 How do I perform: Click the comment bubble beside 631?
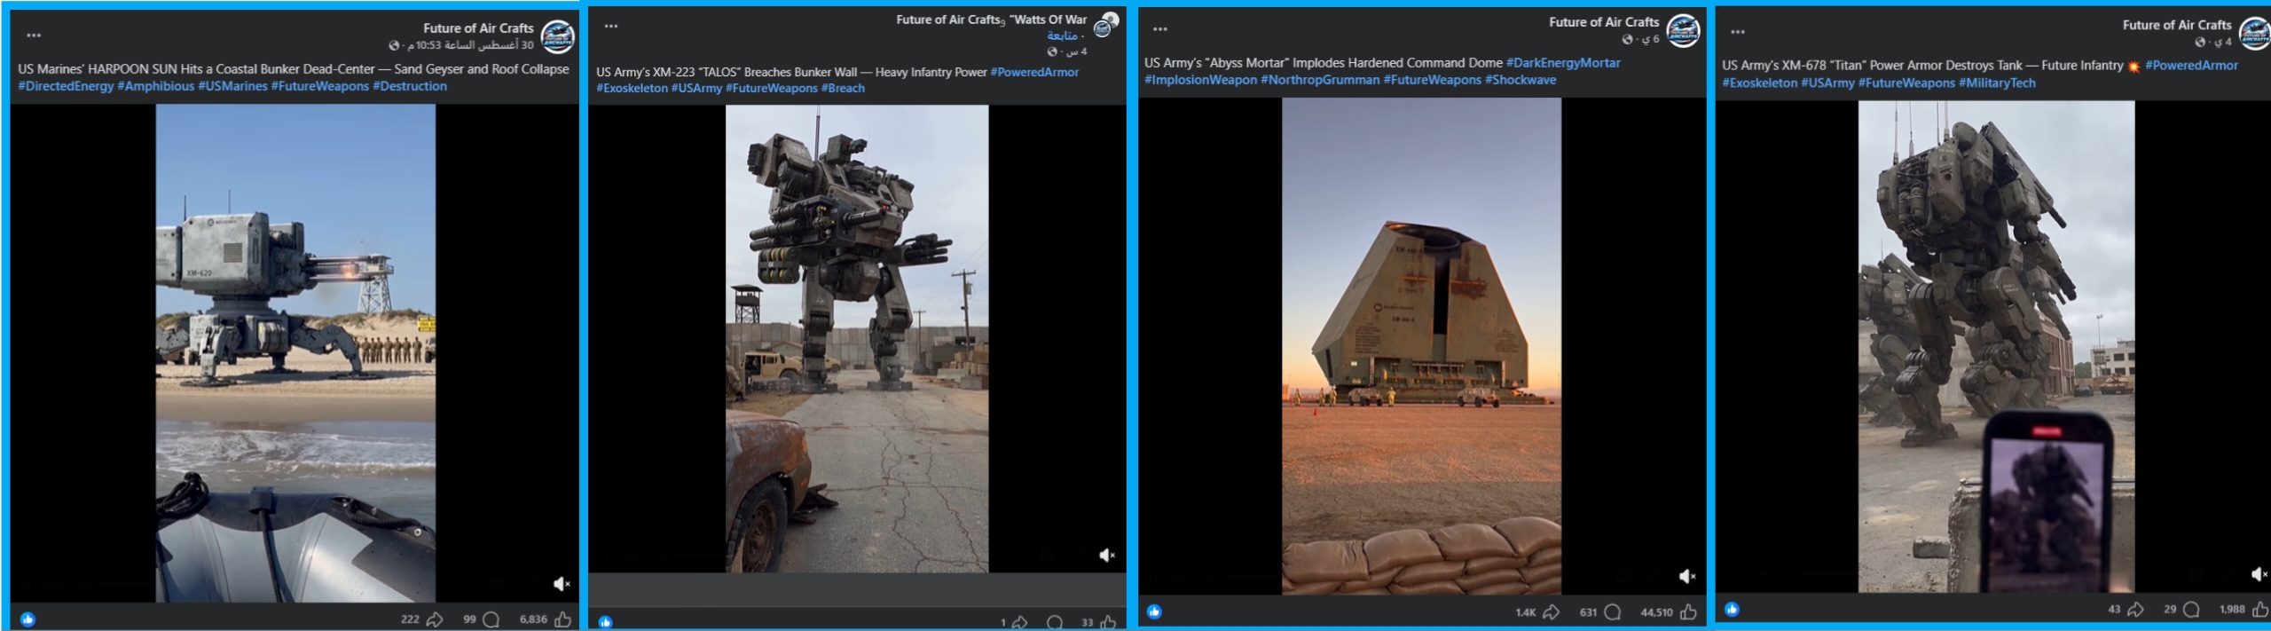[1613, 611]
